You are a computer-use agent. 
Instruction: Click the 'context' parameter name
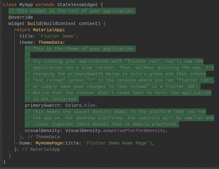(88, 24)
